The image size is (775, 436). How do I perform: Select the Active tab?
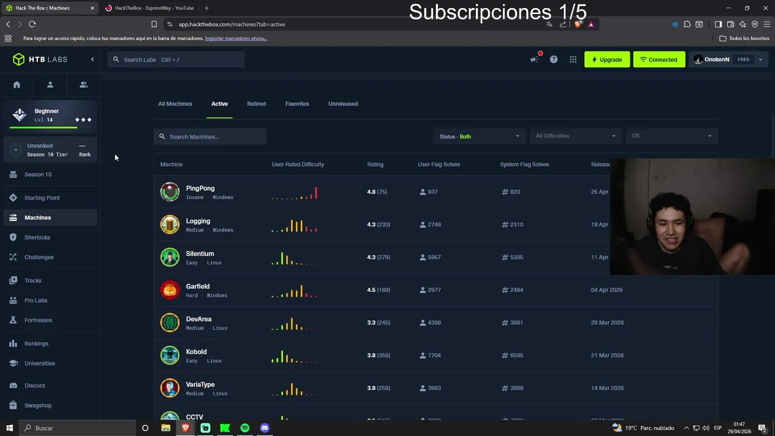click(219, 104)
